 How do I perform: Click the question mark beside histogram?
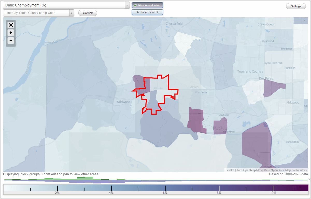pyautogui.click(x=309, y=180)
